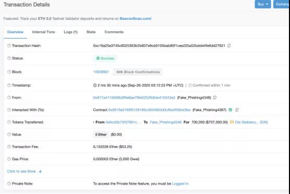Click the Logged In link

(180, 184)
